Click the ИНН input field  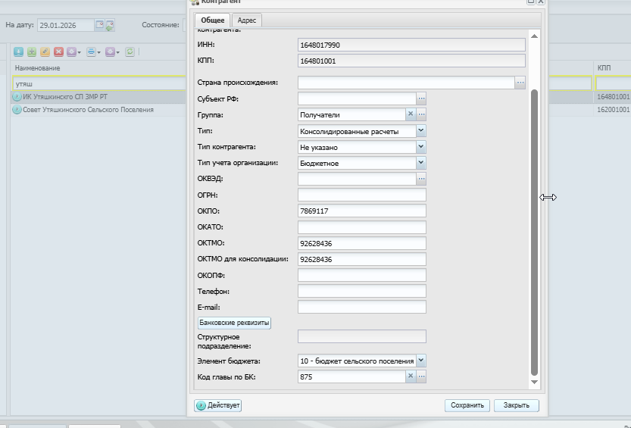(411, 45)
